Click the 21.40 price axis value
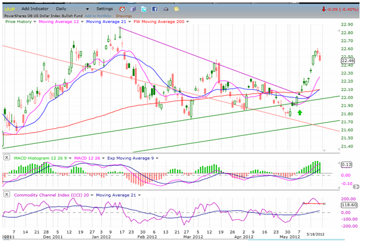The height and width of the screenshot is (244, 365). point(347,146)
